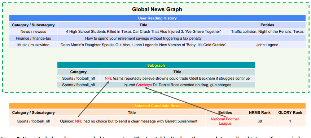Click 'Category / Subcategory' header in reading history table
Screen dimensions: 311x138
click(x=33, y=25)
